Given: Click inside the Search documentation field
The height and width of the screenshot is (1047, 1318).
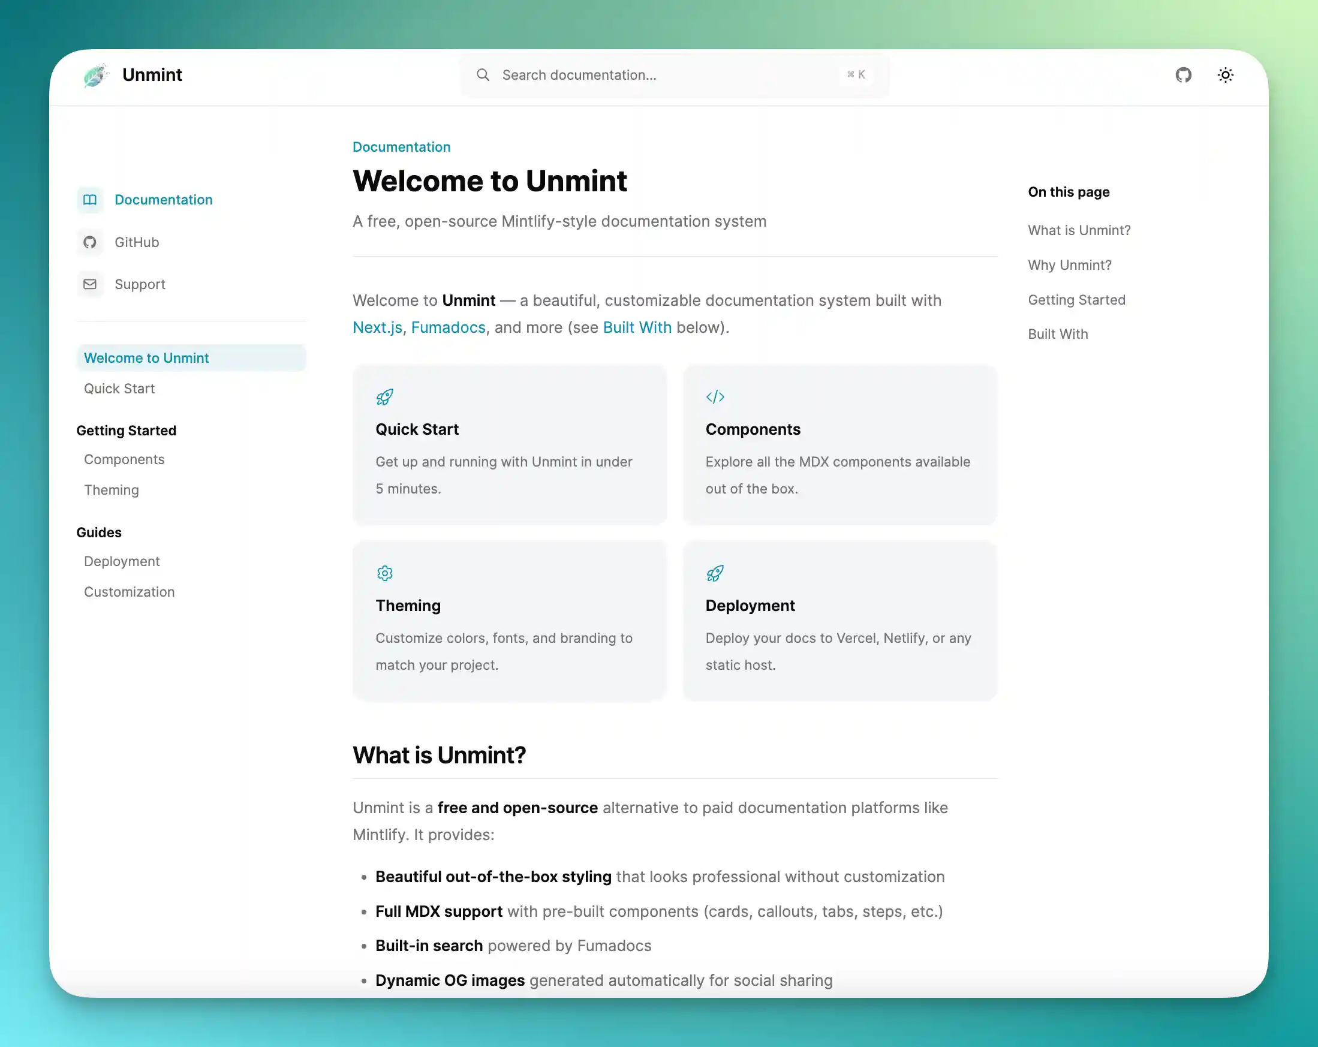Looking at the screenshot, I should (611, 74).
